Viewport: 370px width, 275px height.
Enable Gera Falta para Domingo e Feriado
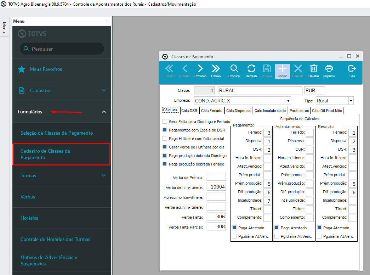pyautogui.click(x=165, y=122)
